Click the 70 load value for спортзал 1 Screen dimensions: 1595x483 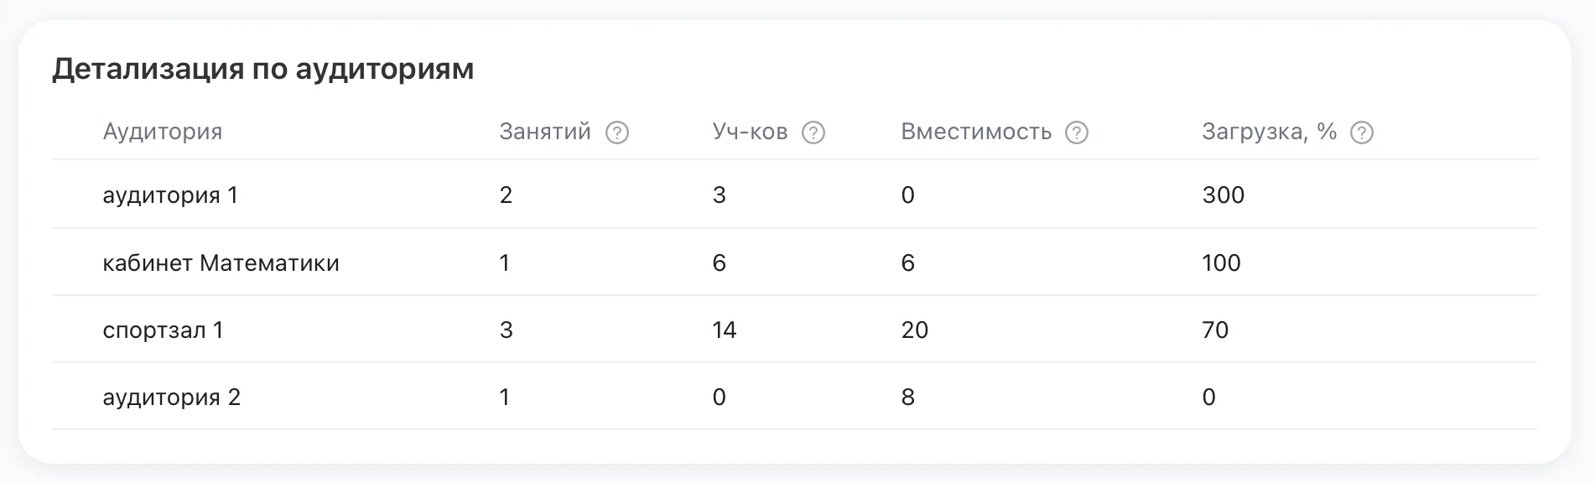click(x=1215, y=330)
